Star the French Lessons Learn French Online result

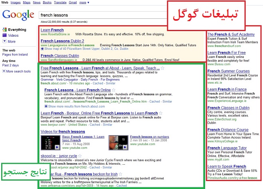tap(114, 90)
